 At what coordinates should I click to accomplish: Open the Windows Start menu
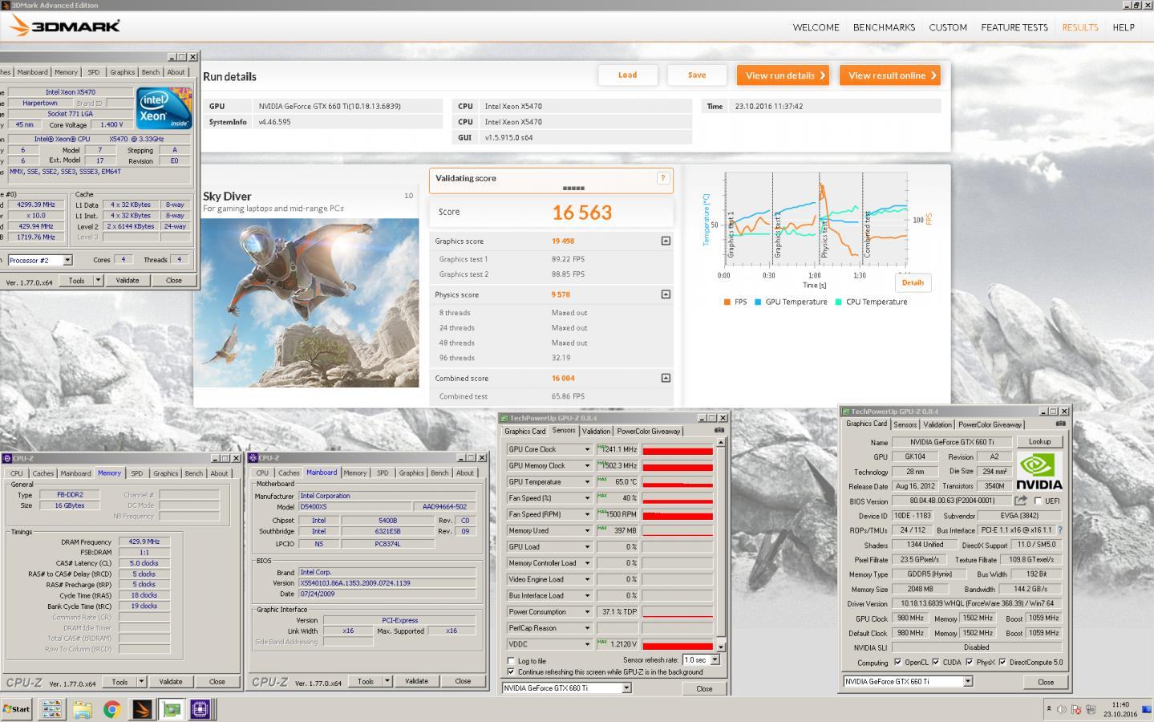tap(16, 709)
